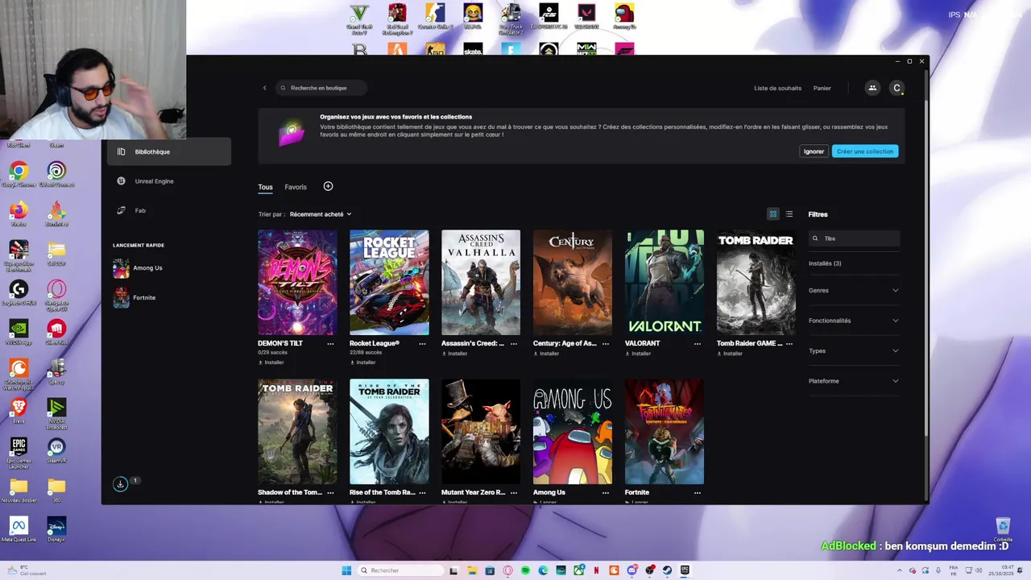The height and width of the screenshot is (580, 1031).
Task: Open more options for Mutant Year Zero
Action: tap(514, 492)
